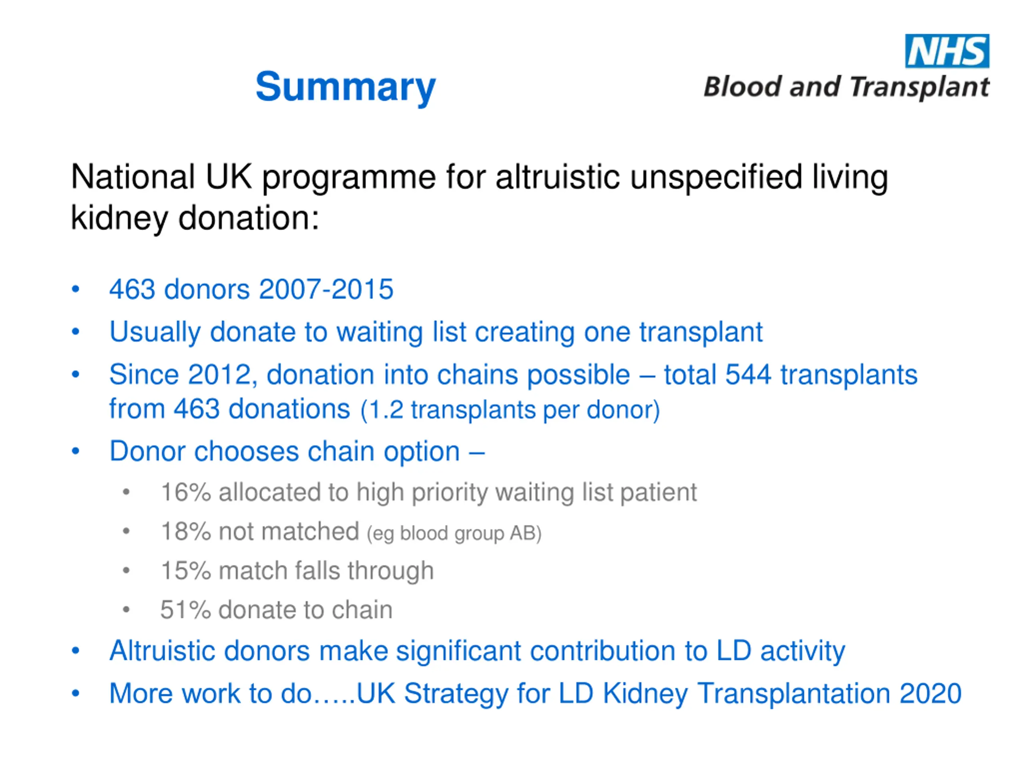Click the waiting list one transplant bullet
The width and height of the screenshot is (1023, 767).
(x=436, y=333)
